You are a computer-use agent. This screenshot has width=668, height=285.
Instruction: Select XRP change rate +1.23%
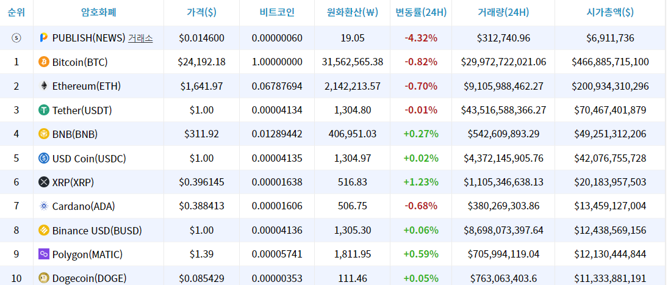pos(421,182)
